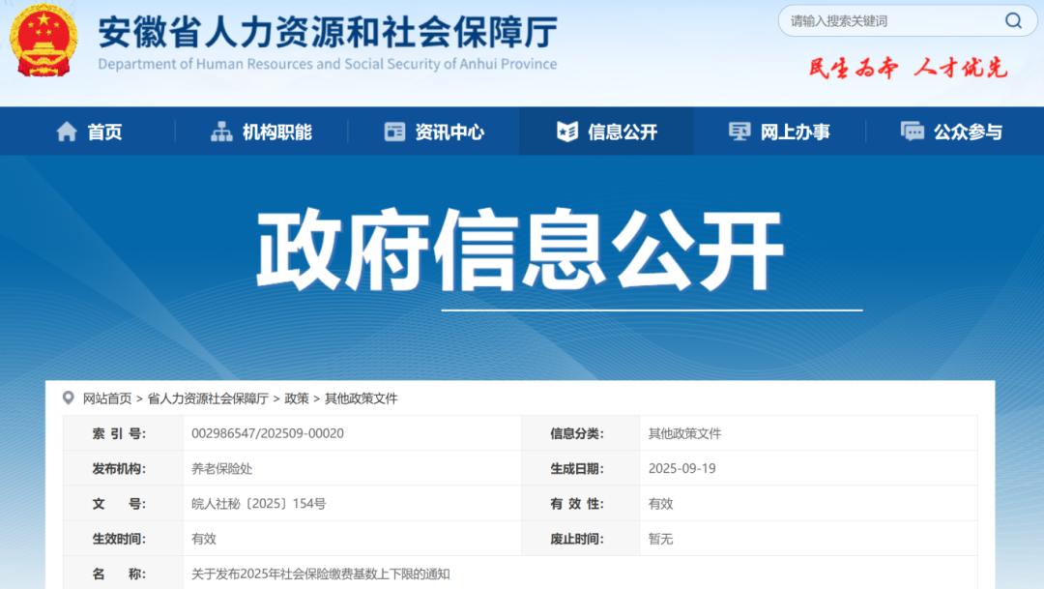Click the 其他政策文件 breadcrumb link
Image resolution: width=1044 pixels, height=589 pixels.
[361, 398]
